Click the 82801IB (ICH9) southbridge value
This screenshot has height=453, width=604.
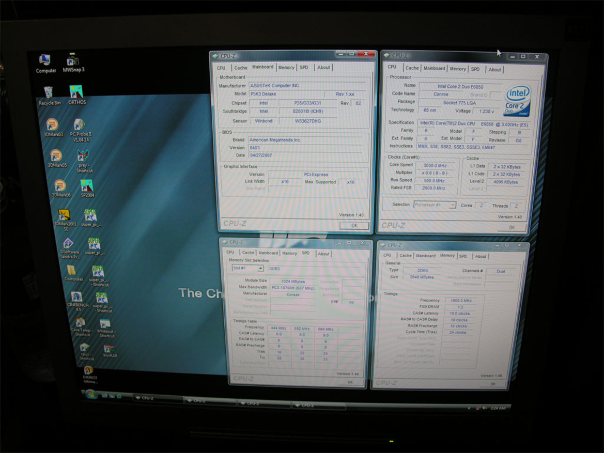(x=308, y=112)
